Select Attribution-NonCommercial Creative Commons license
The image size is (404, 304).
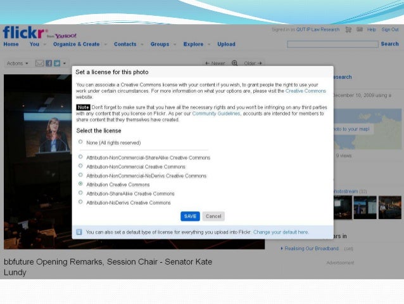(x=80, y=166)
